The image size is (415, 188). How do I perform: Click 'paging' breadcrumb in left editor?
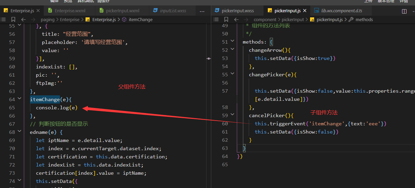click(x=48, y=19)
